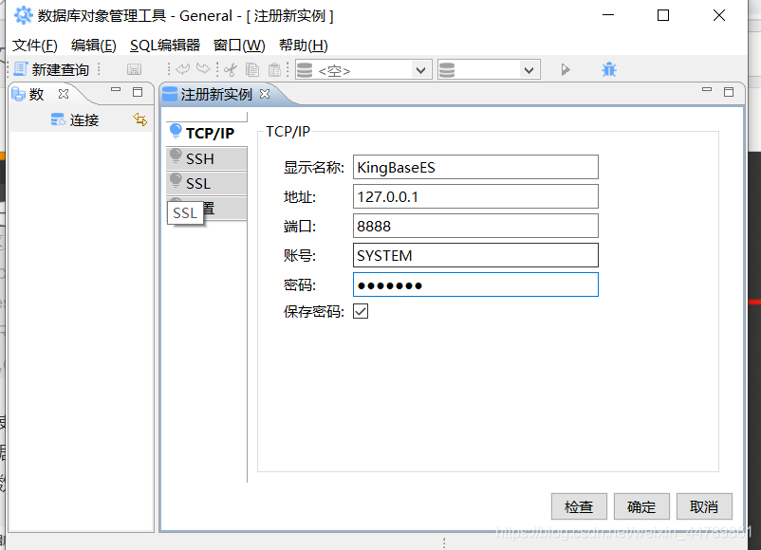Open the 帮助(H) menu
The width and height of the screenshot is (761, 550).
click(x=304, y=46)
